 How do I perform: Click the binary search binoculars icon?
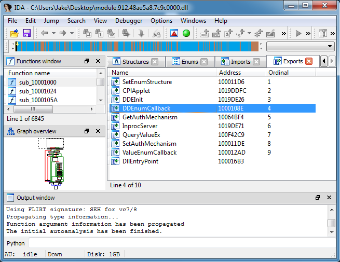point(111,33)
